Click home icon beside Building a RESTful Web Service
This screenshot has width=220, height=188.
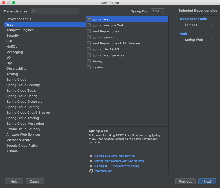91,156
